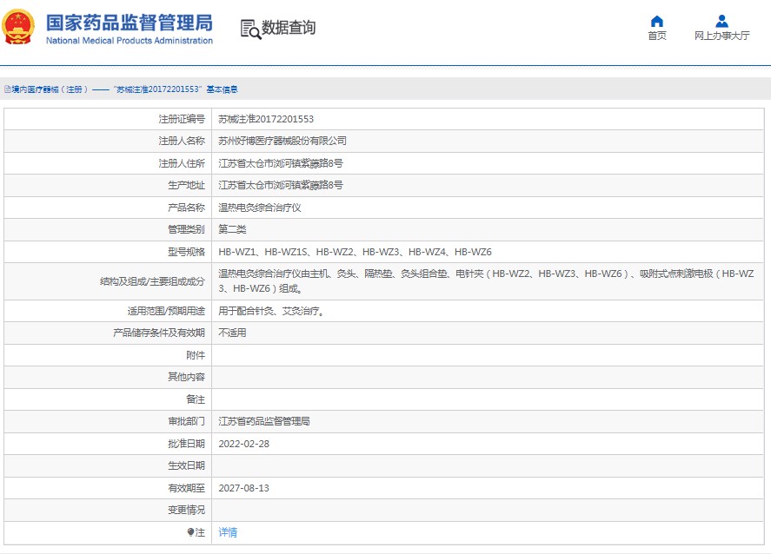The image size is (771, 554).
Task: Select registration number 苏械注准20172201553 cell
Action: coord(266,119)
